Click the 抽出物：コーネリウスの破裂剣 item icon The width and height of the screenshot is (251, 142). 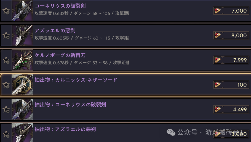pyautogui.click(x=22, y=109)
